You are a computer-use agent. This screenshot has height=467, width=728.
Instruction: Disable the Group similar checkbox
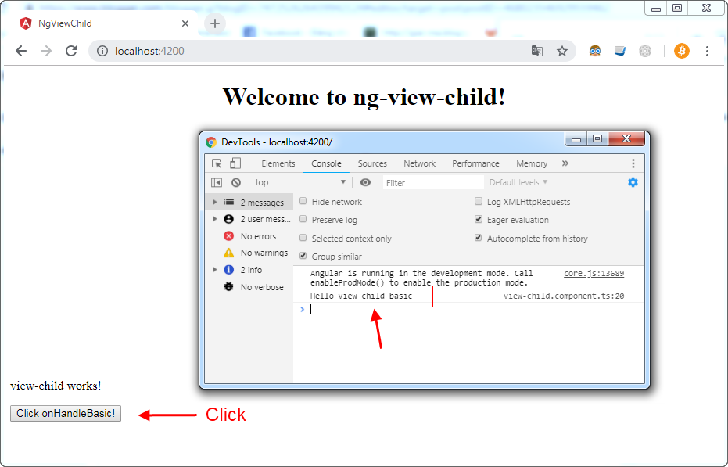pyautogui.click(x=303, y=257)
